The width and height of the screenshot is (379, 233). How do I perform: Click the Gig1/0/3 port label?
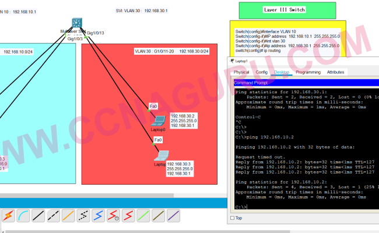[75, 39]
